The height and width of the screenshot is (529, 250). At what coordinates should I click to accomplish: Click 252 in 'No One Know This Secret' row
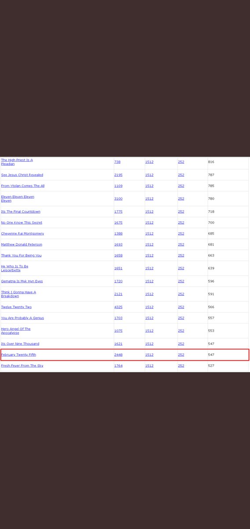[x=181, y=223]
